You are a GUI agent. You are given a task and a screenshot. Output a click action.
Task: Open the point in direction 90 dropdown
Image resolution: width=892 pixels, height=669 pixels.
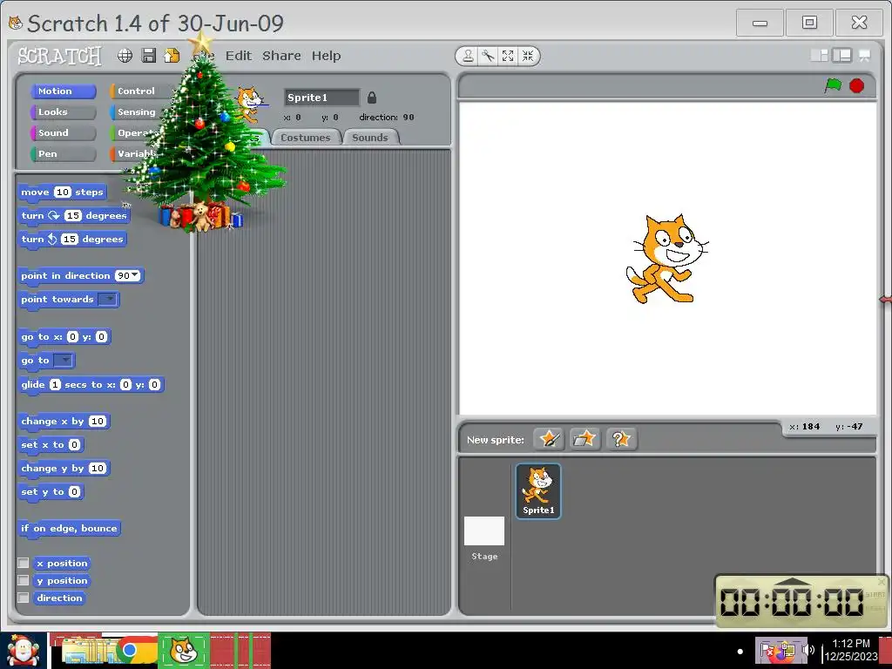(x=127, y=275)
